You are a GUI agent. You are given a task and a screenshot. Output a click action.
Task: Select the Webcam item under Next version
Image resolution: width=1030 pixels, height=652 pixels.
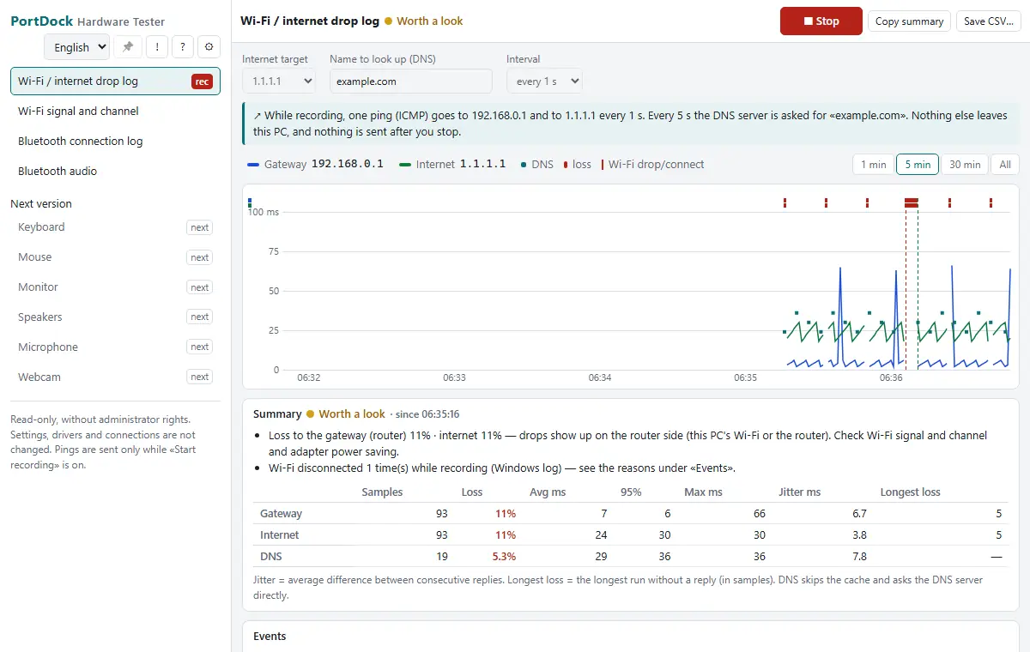(x=115, y=377)
